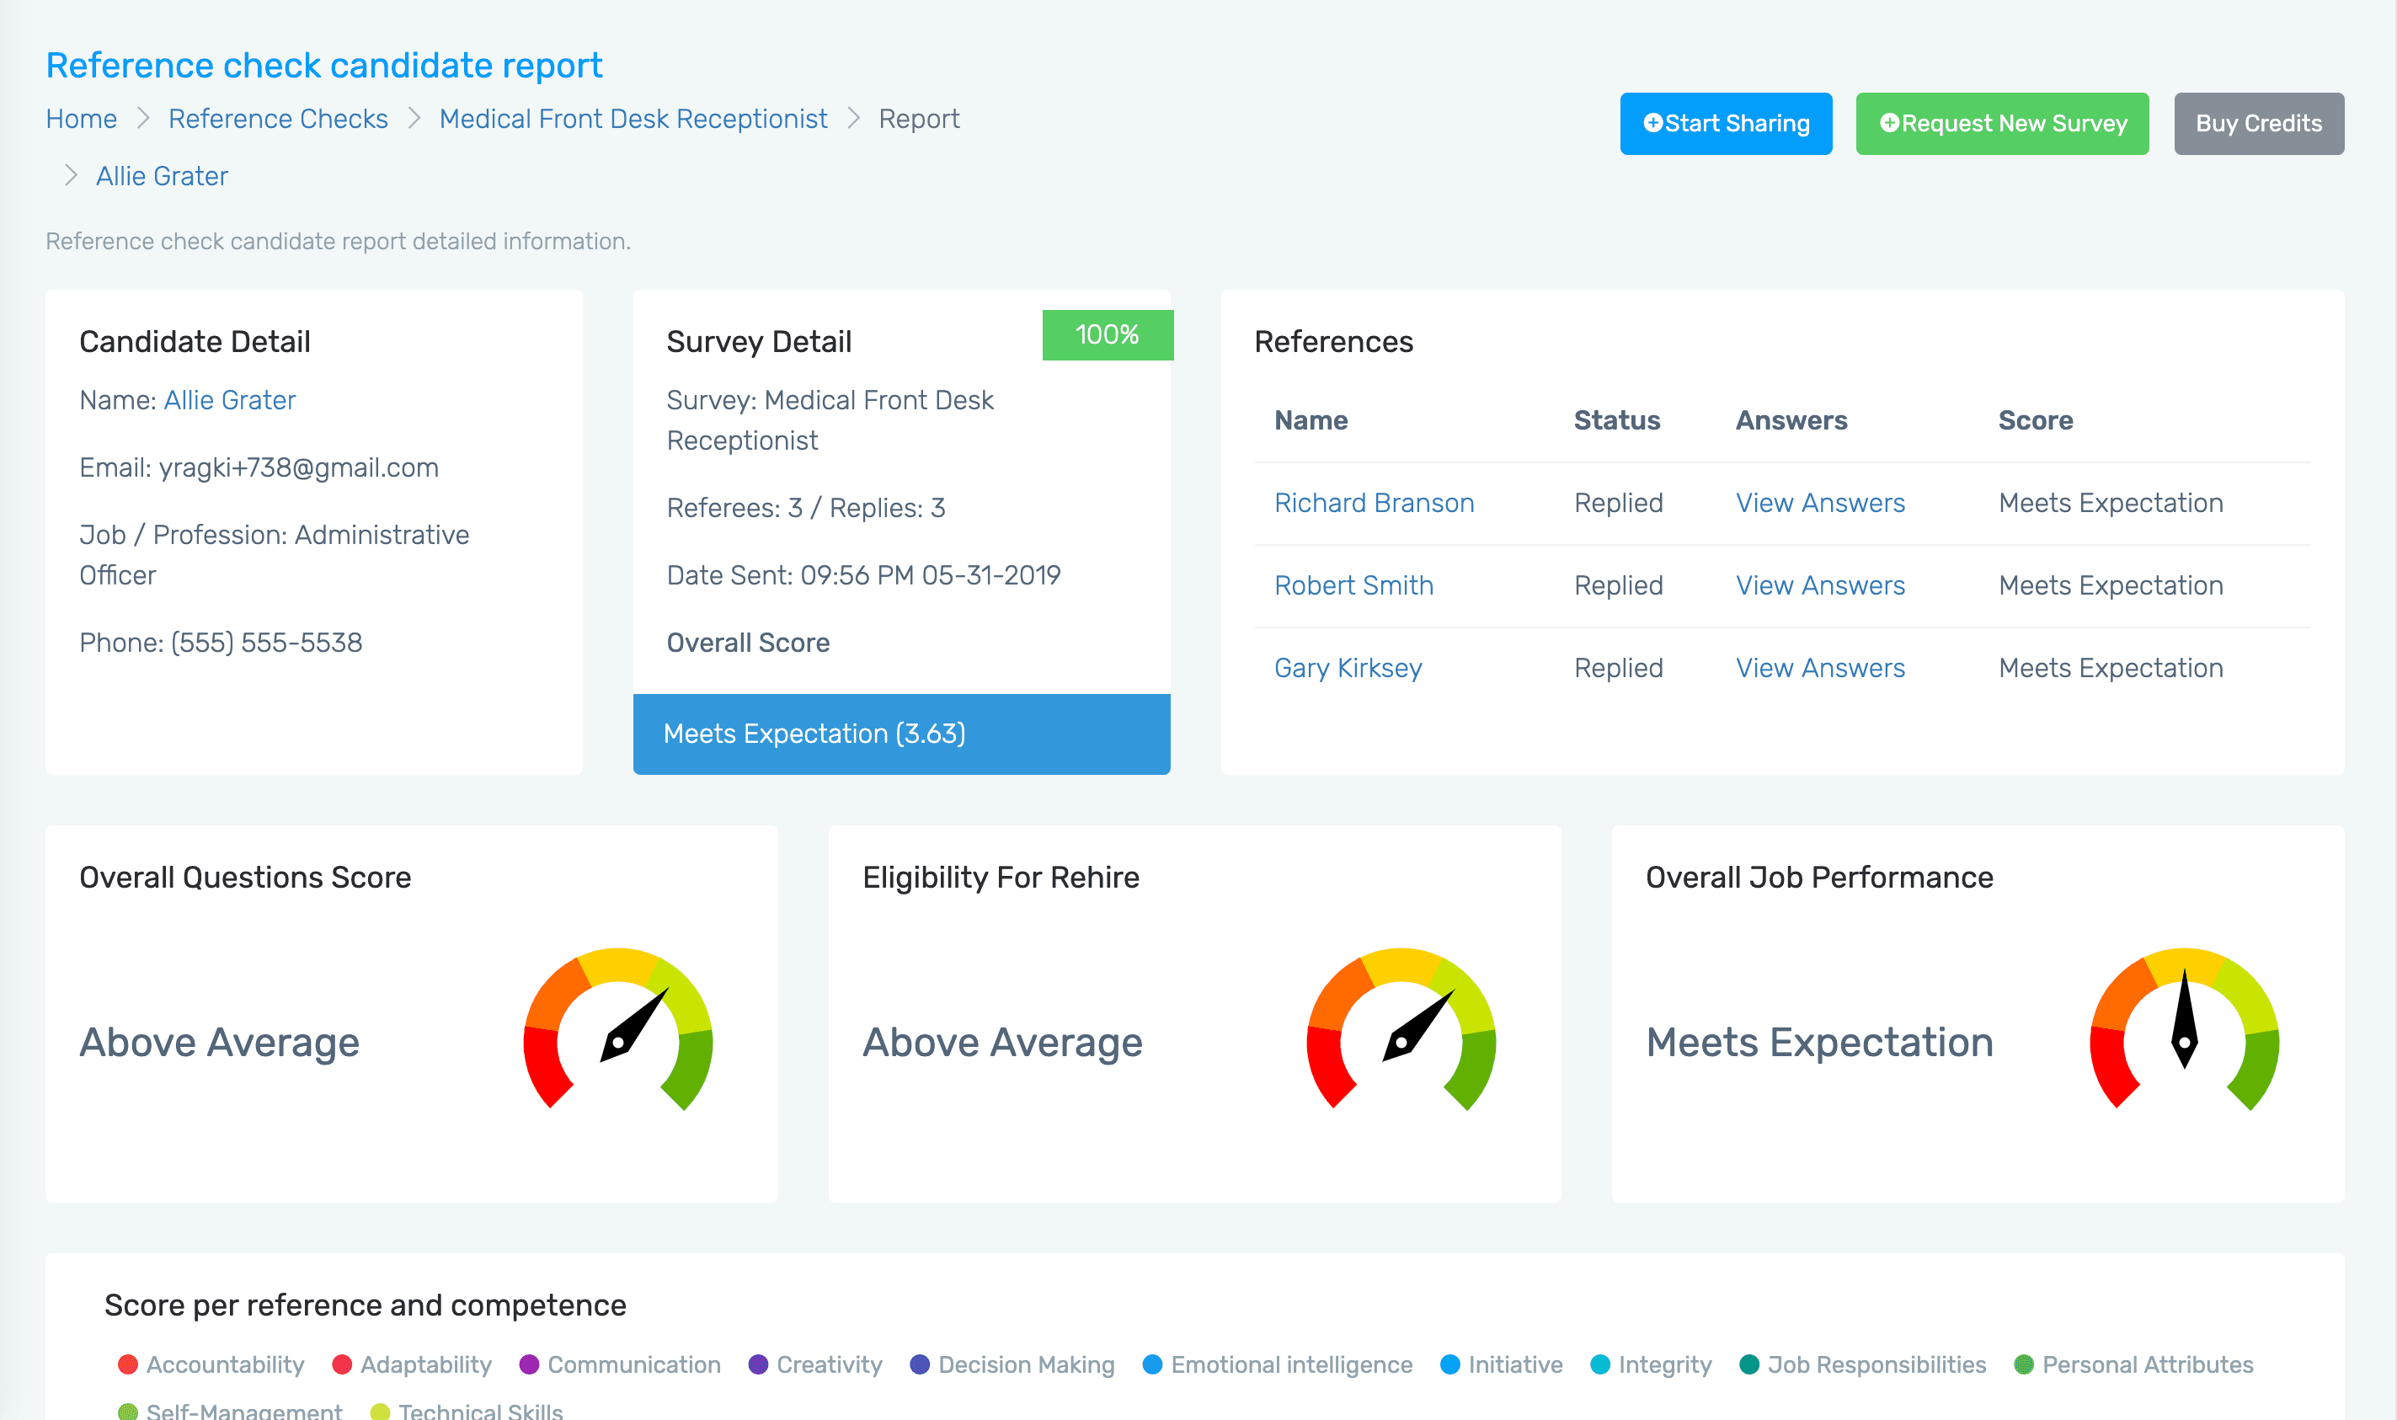Click the Job Responsibilities legend marker

[x=1749, y=1364]
